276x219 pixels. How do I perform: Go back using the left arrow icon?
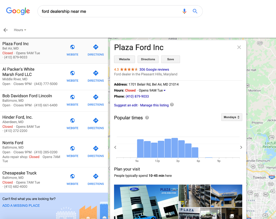click(x=6, y=30)
